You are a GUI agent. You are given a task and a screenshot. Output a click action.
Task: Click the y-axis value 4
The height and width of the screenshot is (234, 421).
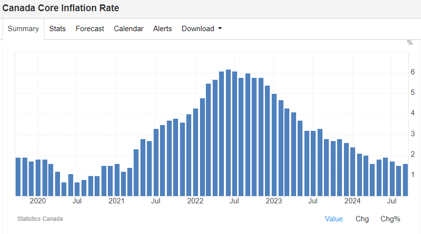(x=413, y=113)
